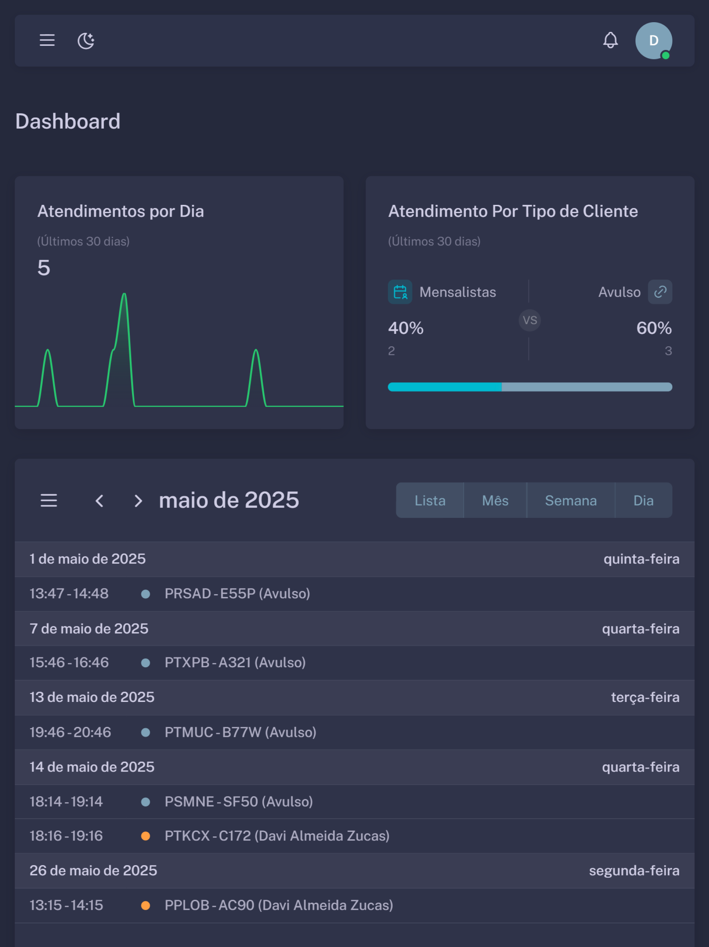Click the Dashboard page heading
Image resolution: width=709 pixels, height=947 pixels.
[x=68, y=121]
